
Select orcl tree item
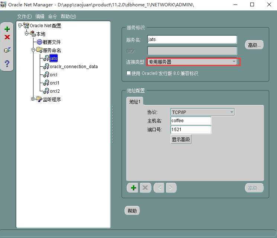(x=54, y=74)
